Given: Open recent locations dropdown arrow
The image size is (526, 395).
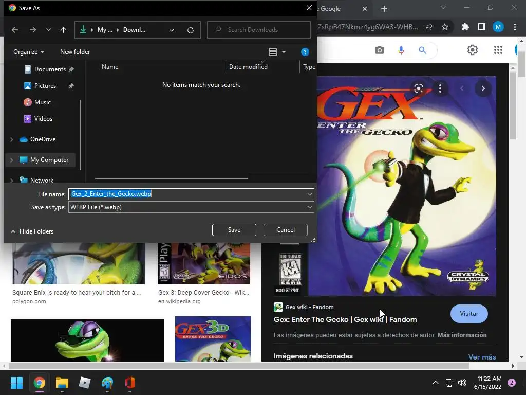Looking at the screenshot, I should [x=48, y=30].
